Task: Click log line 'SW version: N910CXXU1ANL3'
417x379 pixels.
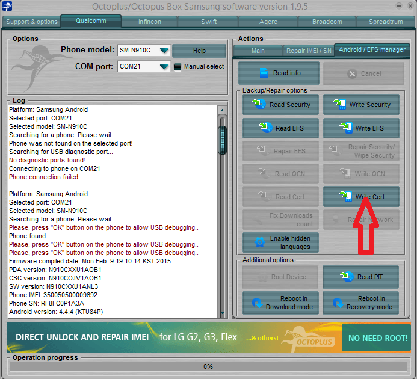Action: [54, 286]
